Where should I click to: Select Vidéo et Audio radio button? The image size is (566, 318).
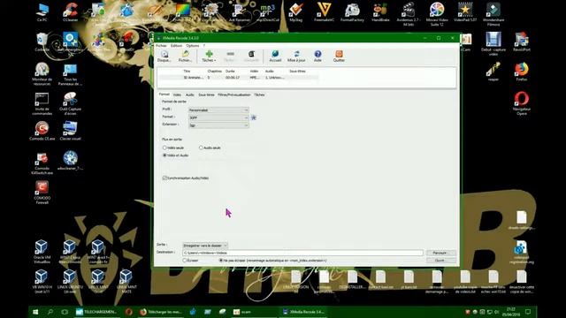click(x=164, y=155)
